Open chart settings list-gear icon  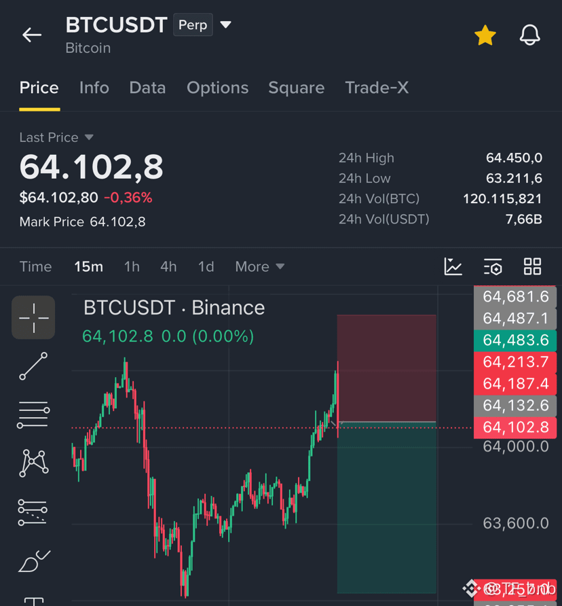click(x=493, y=266)
